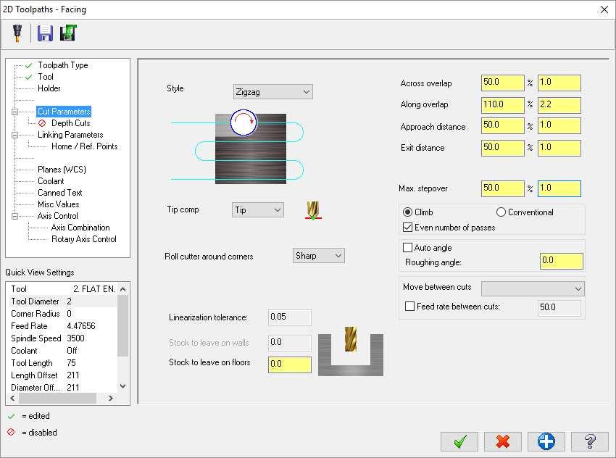Select the Spindle Speed row in Quick View

[x=62, y=338]
